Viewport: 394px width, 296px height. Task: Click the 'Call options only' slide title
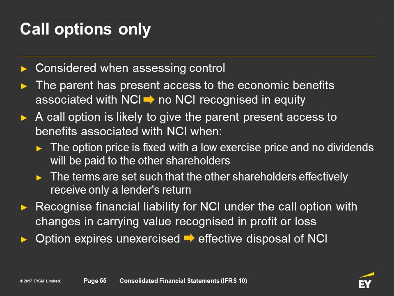pos(85,29)
